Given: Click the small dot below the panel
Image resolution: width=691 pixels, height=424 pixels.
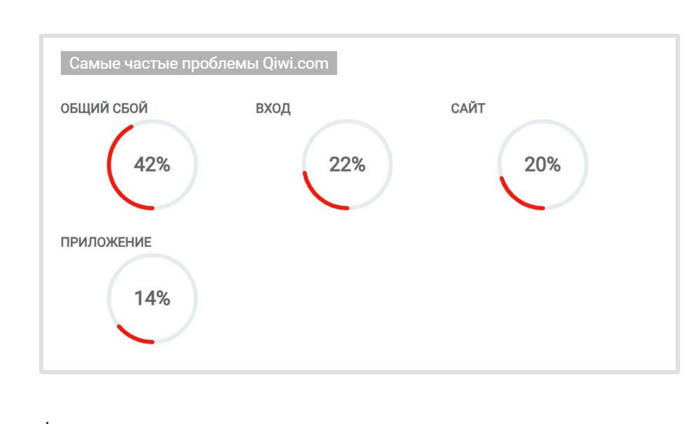Looking at the screenshot, I should 46,423.
